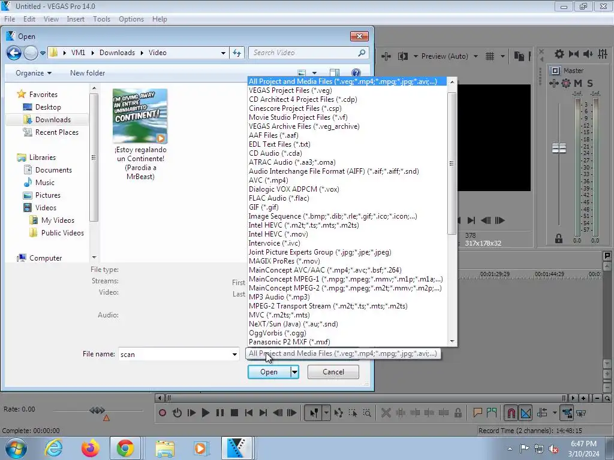
Task: Open Google Chrome from the taskbar
Action: 125,448
